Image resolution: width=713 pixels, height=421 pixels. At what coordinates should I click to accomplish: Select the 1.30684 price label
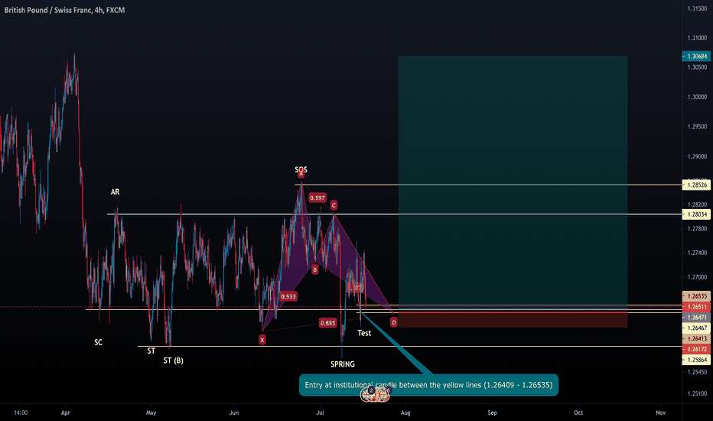[x=697, y=57]
